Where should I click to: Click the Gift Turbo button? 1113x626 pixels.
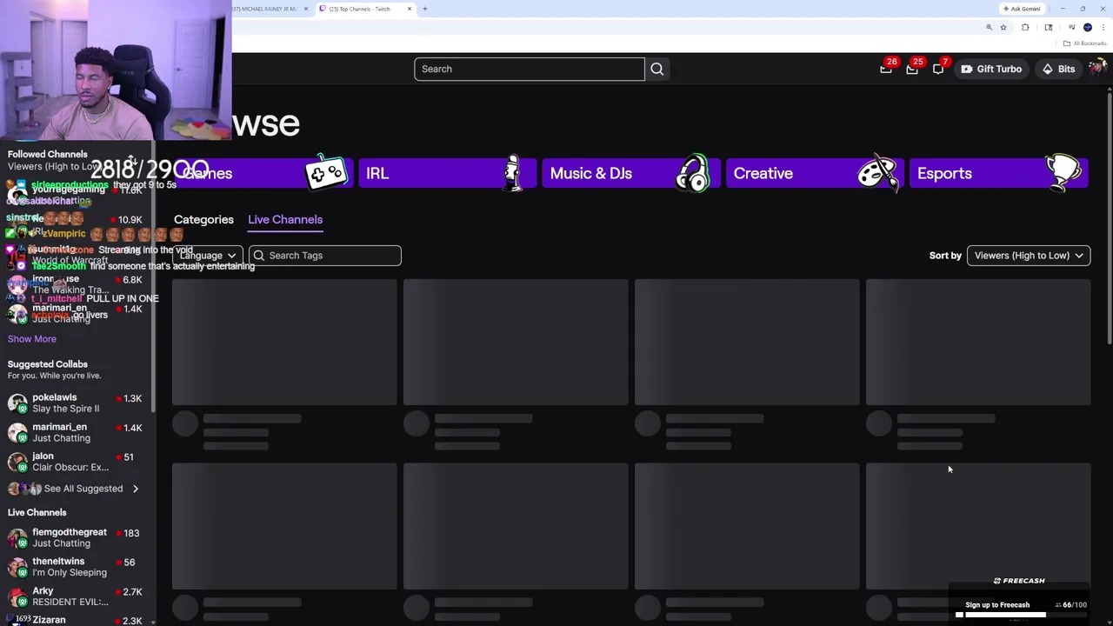991,69
